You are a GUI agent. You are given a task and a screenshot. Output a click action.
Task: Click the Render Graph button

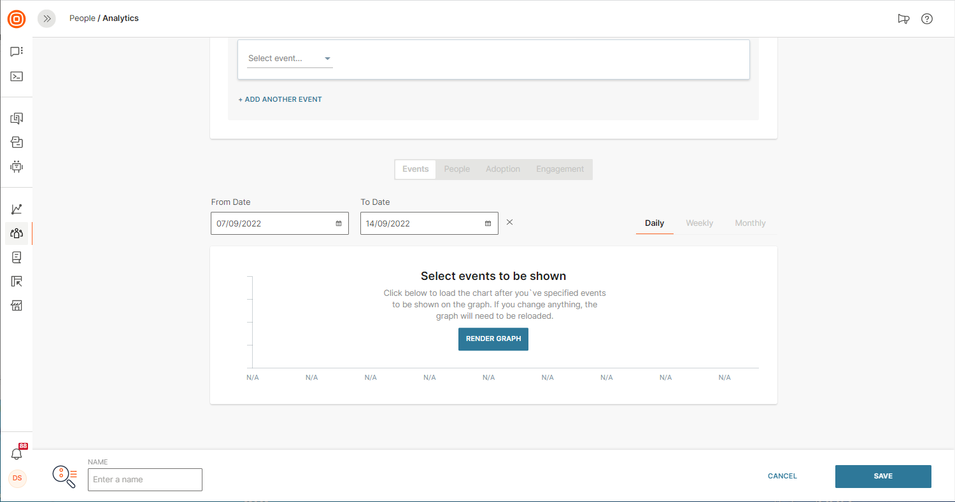coord(493,339)
